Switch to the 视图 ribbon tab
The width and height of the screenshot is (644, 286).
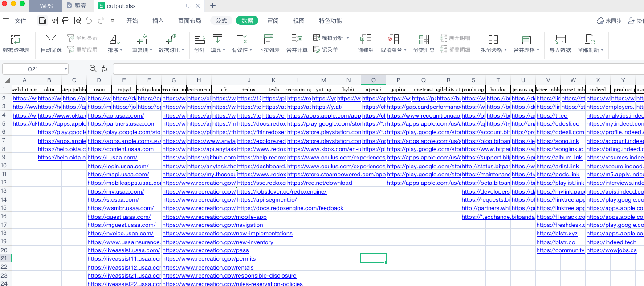point(298,20)
